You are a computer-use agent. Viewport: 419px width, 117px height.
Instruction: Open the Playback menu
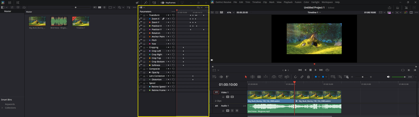coord(288,2)
